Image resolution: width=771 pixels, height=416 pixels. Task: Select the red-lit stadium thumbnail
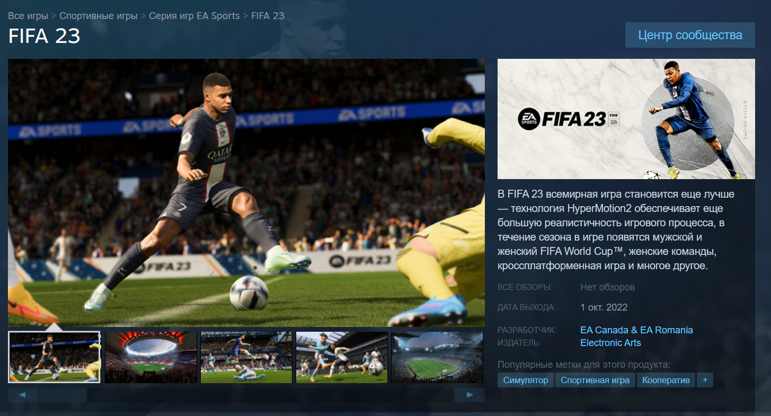click(x=151, y=357)
